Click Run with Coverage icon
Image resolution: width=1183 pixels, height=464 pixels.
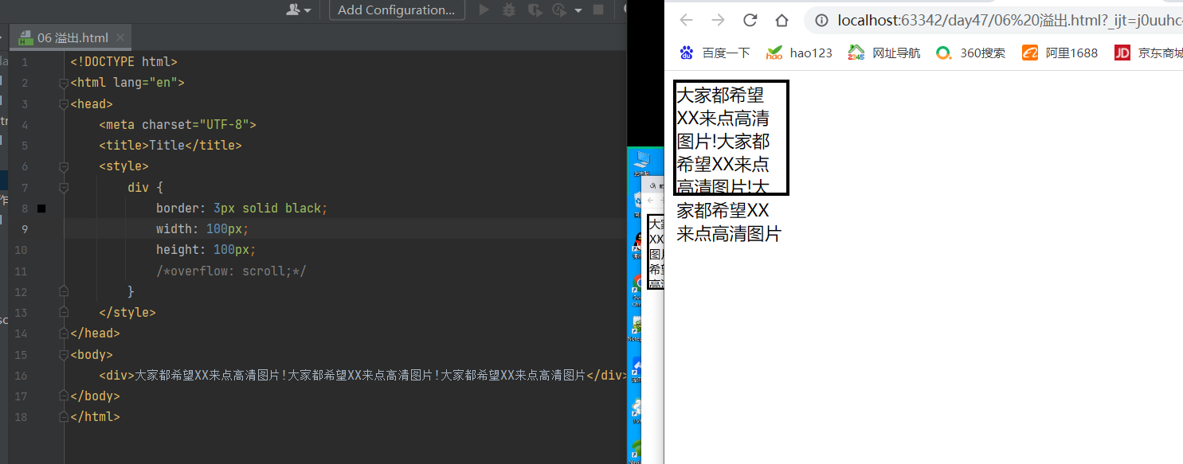535,10
